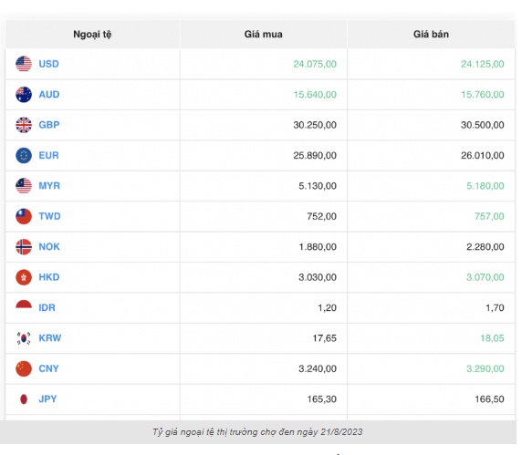The width and height of the screenshot is (532, 455).
Task: Sort by the Ngoại tệ column header
Action: coord(92,35)
